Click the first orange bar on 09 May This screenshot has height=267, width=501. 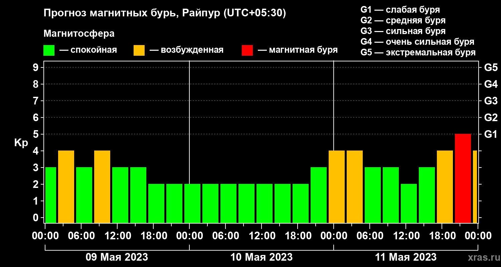coord(66,187)
